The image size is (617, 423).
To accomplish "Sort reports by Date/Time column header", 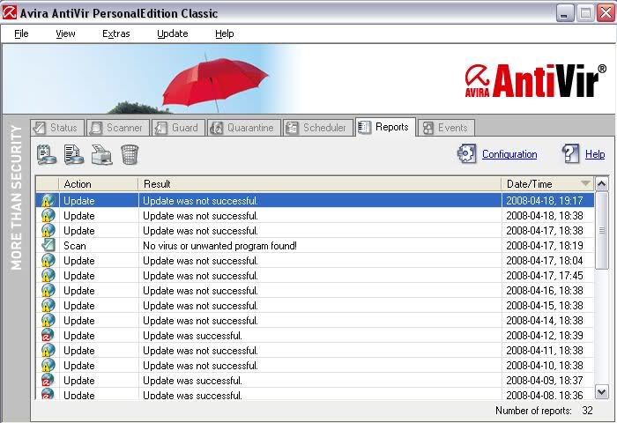I will tap(546, 183).
